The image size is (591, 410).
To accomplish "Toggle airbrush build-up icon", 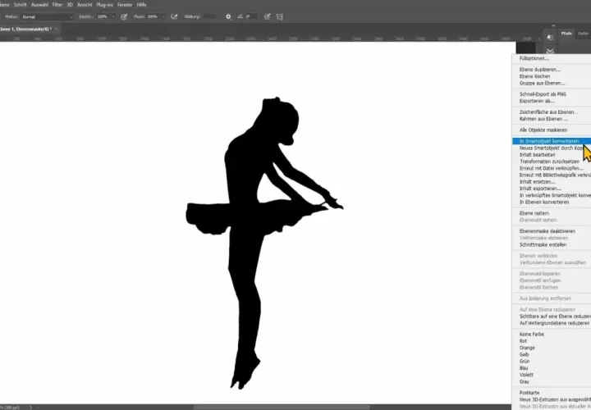I will 174,17.
